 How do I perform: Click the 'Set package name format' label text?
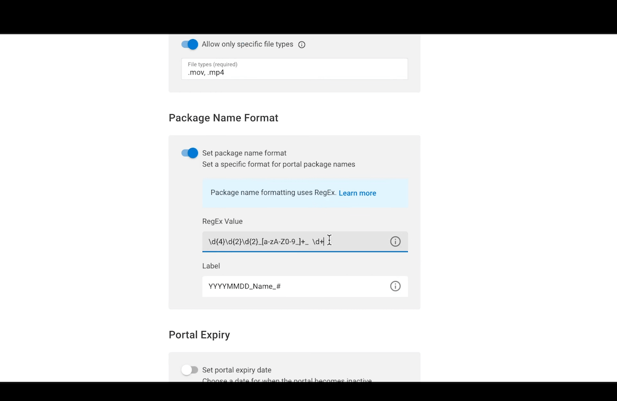[244, 153]
